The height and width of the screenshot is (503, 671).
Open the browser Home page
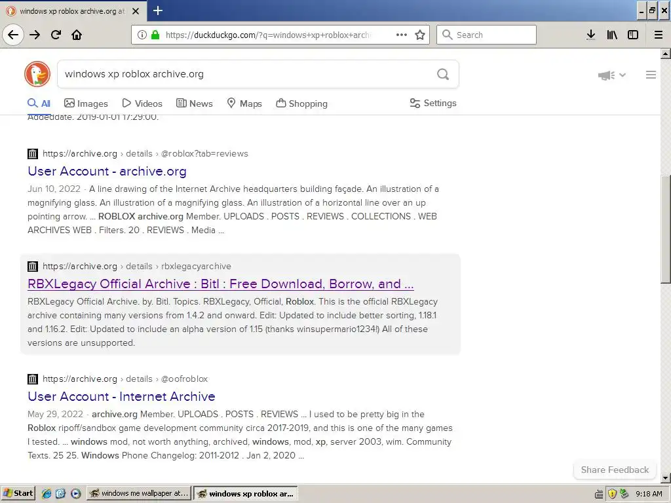pos(77,35)
